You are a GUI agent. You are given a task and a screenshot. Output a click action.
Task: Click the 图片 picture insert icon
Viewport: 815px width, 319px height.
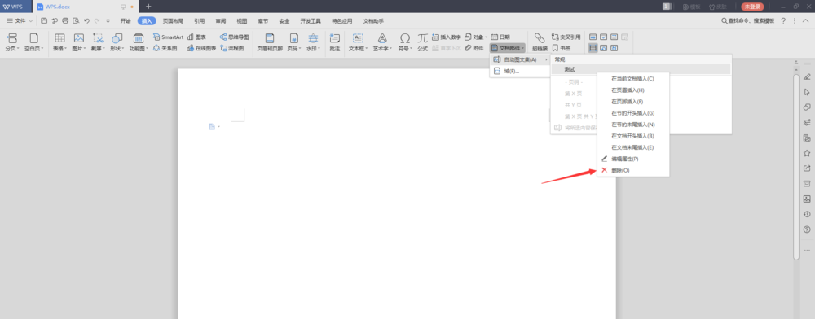coord(78,38)
